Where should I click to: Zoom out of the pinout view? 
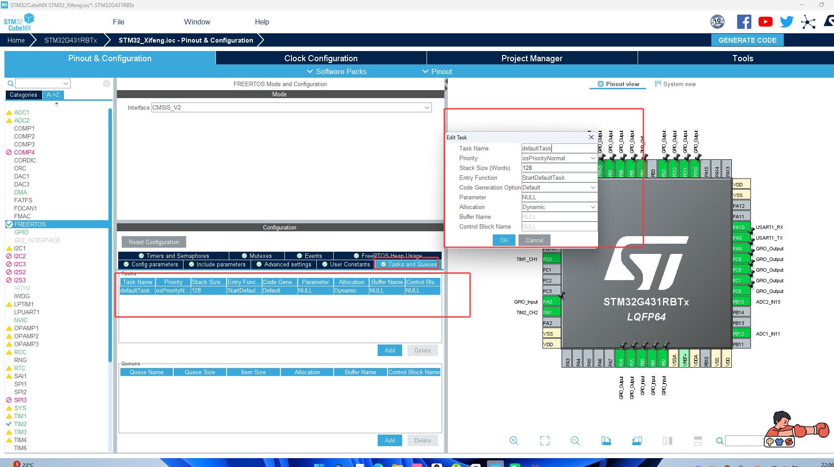pos(575,440)
